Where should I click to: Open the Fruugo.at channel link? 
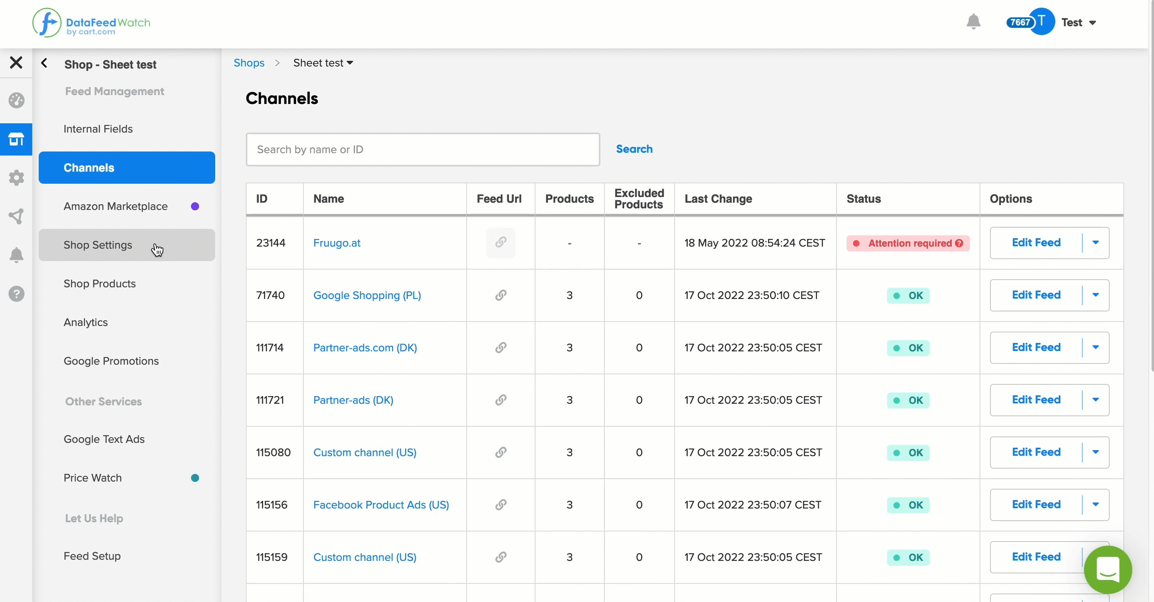coord(337,243)
